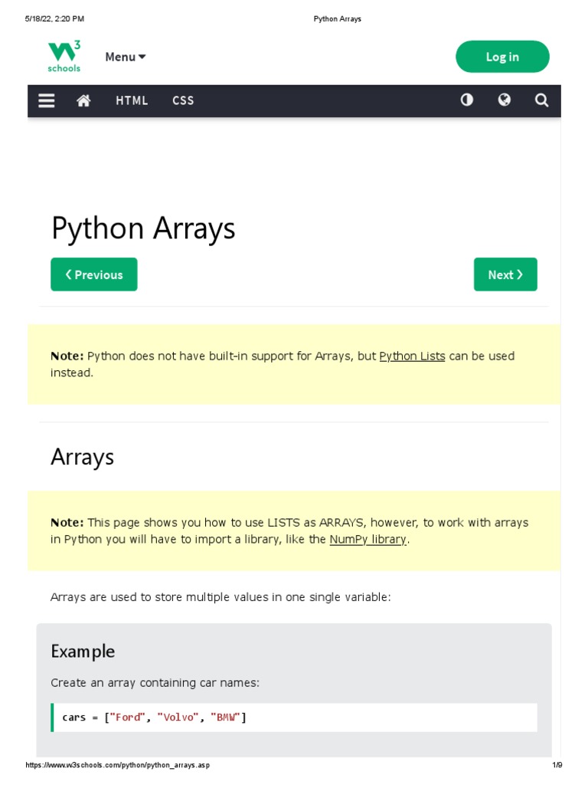
Task: Click the Example box heading
Action: coord(83,651)
